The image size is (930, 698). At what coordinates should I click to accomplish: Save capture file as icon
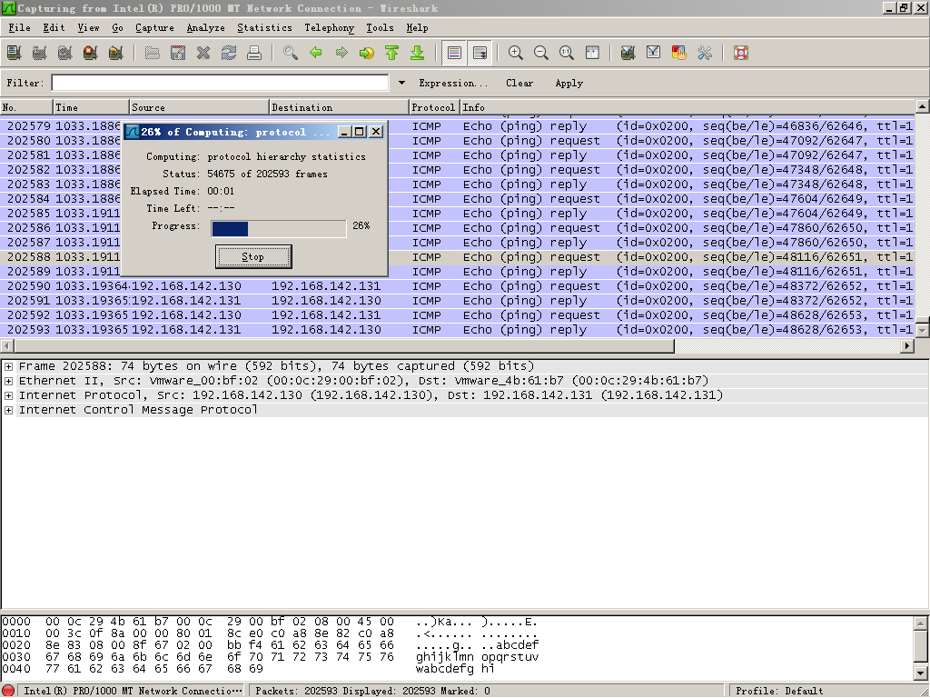[178, 53]
